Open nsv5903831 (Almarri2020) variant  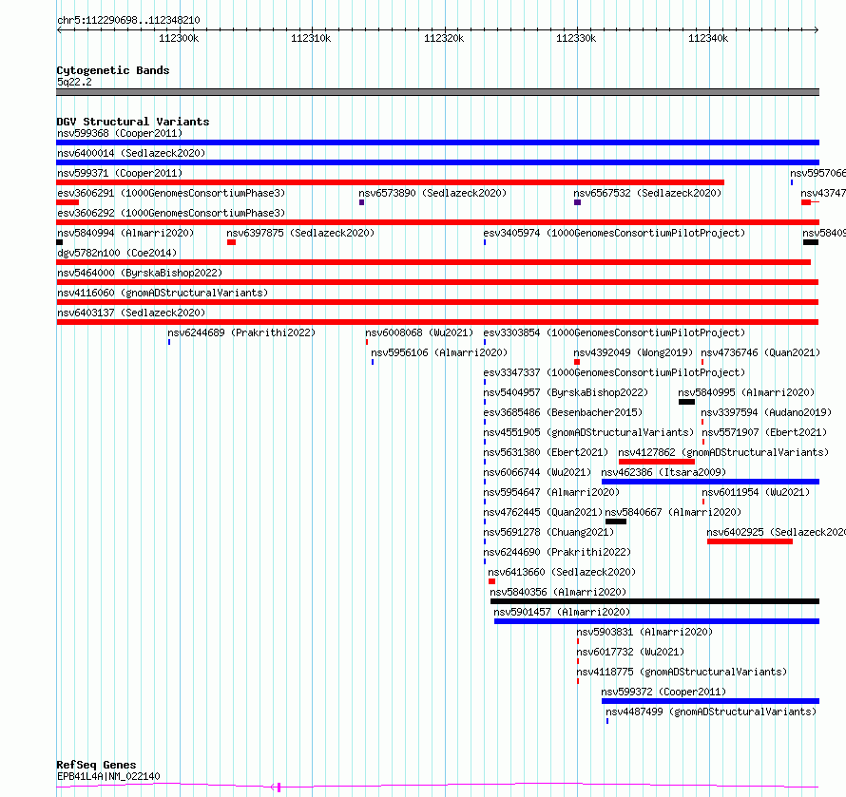(644, 632)
